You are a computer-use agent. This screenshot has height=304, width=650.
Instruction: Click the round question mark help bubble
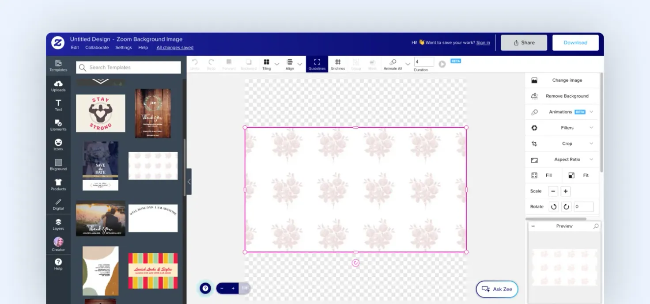(205, 289)
